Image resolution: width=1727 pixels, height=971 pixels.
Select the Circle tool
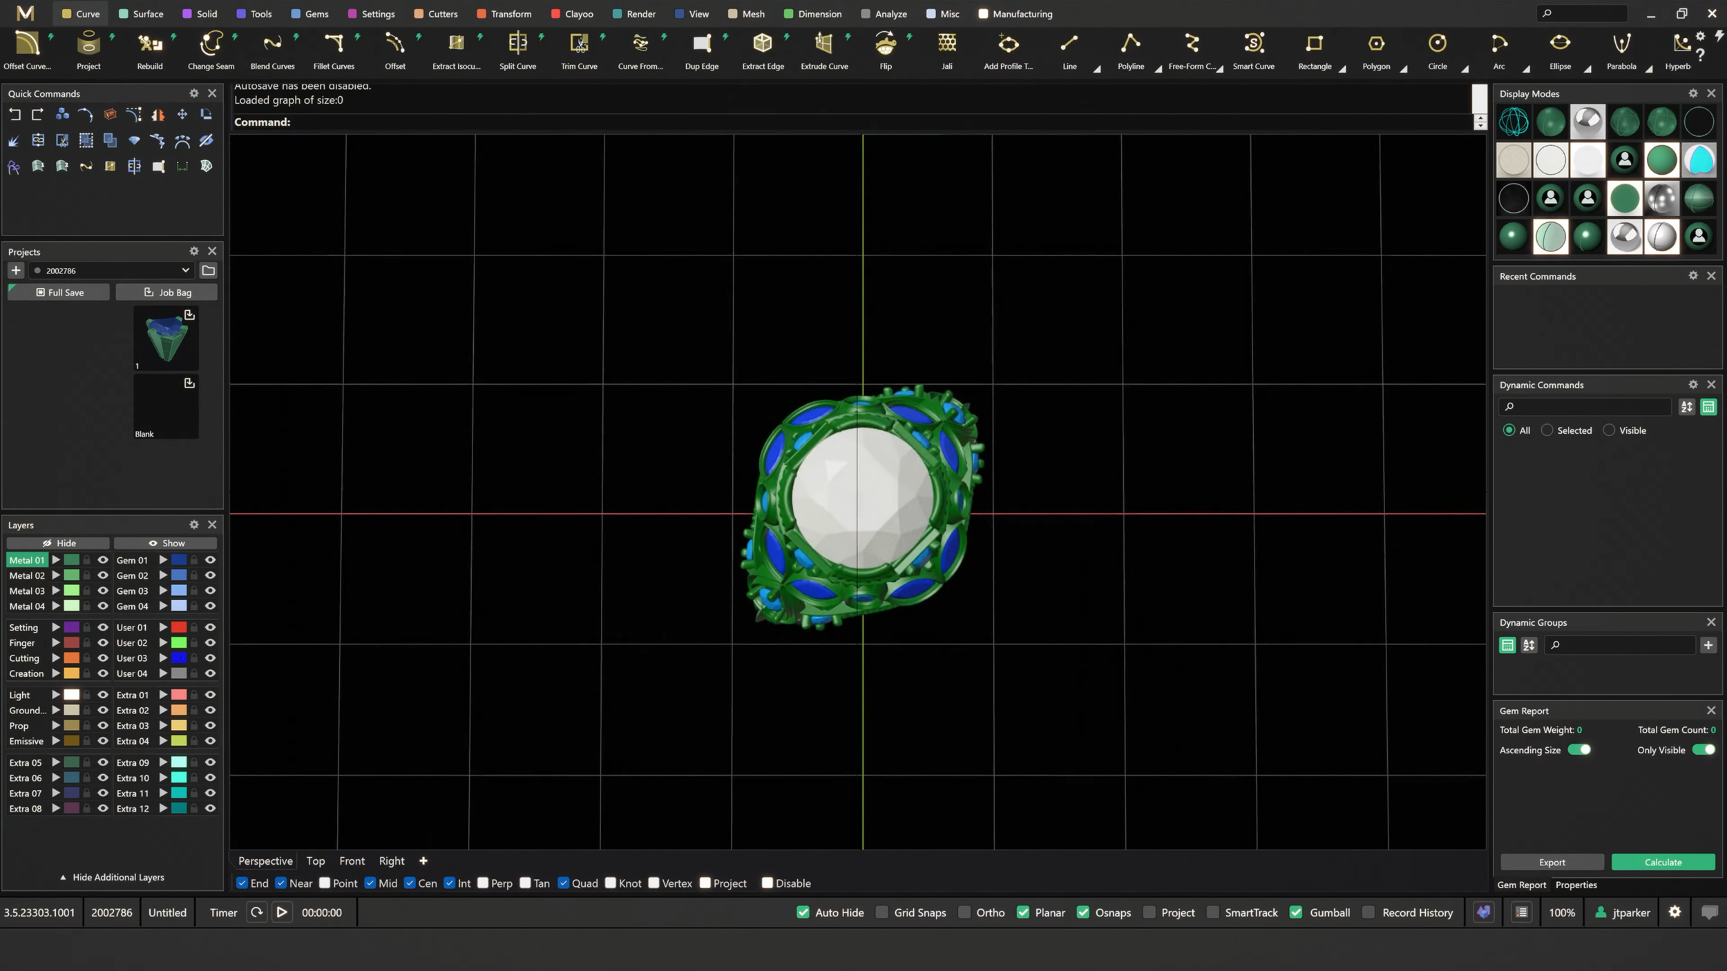coord(1438,50)
